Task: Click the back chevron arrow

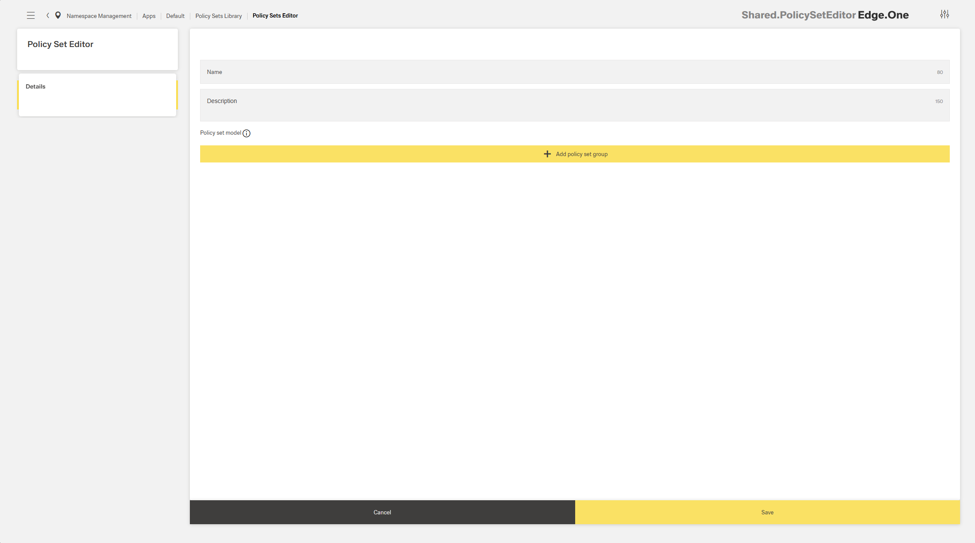Action: [48, 15]
